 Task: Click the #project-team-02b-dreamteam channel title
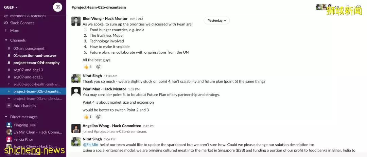[x=99, y=7]
